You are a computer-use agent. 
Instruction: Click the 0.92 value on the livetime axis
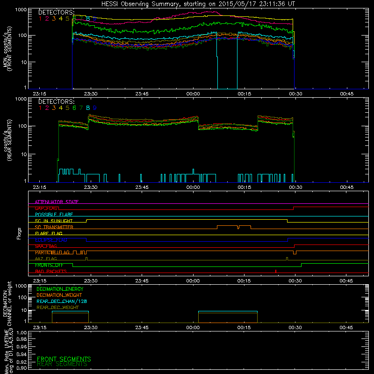22,361
